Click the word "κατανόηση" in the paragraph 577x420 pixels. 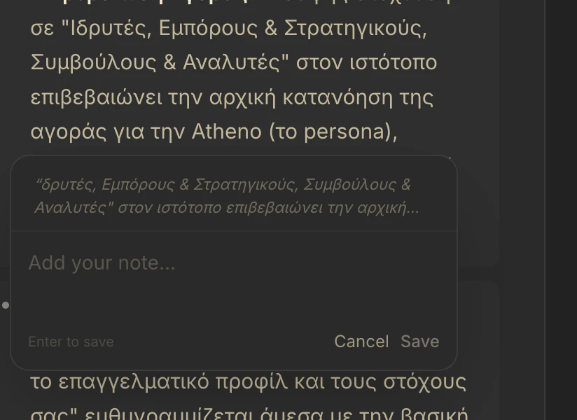[x=338, y=97]
